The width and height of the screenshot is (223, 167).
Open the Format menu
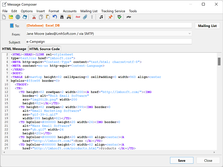click(54, 11)
